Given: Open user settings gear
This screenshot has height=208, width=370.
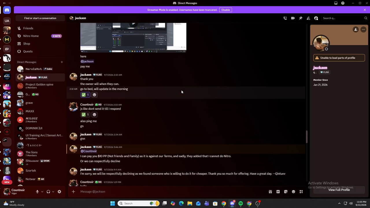Looking at the screenshot, I should [59, 192].
